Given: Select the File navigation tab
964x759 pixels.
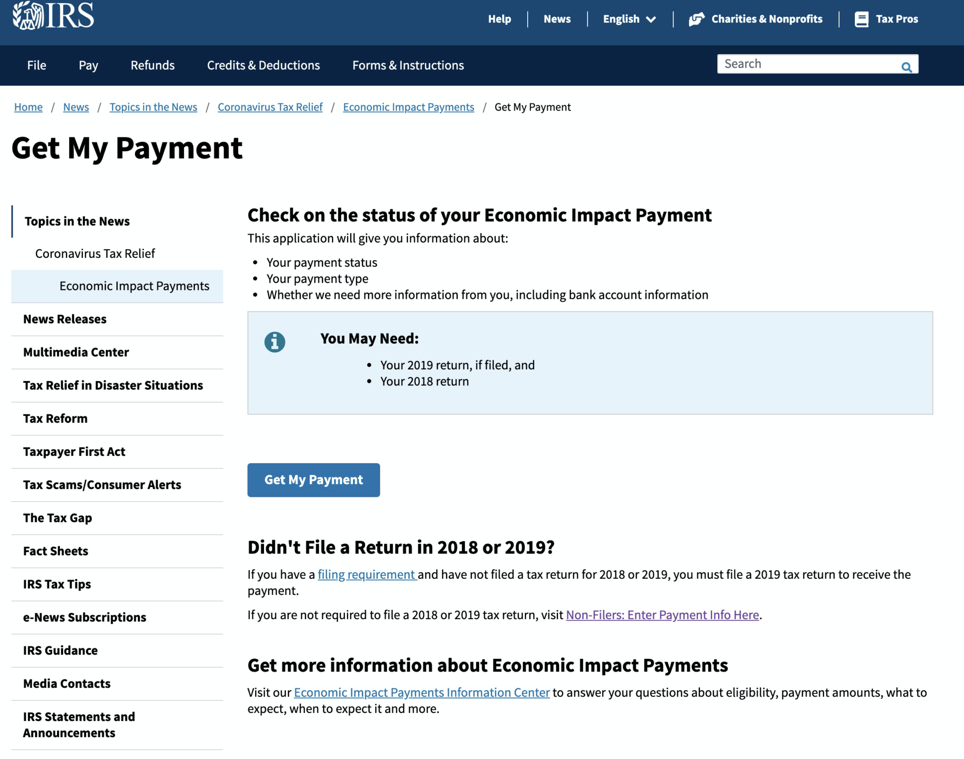Looking at the screenshot, I should 37,65.
